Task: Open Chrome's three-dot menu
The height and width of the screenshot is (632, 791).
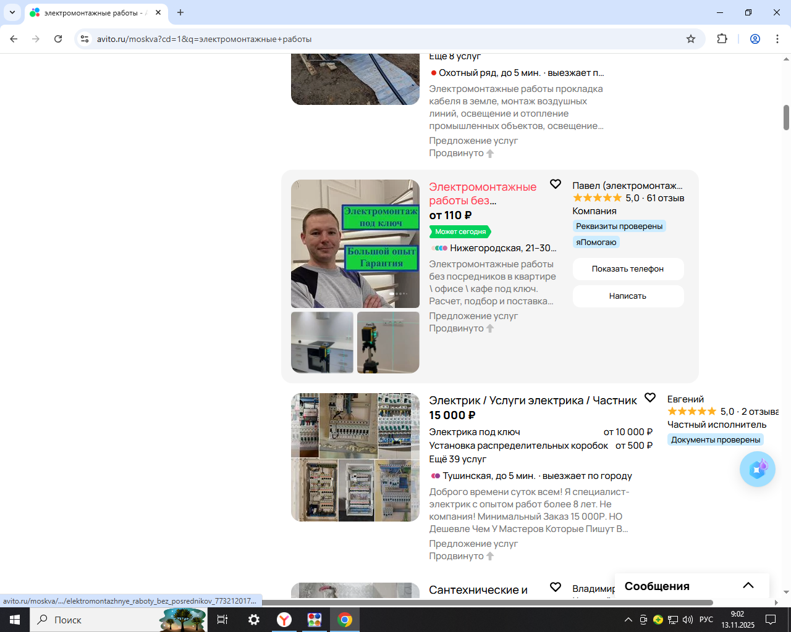Action: pyautogui.click(x=777, y=39)
